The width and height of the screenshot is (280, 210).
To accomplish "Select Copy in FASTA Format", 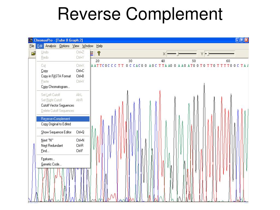I will click(x=63, y=76).
